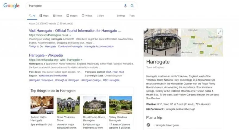Click the 'Spa and health club' caption
Screen dimensions: 239x130
tap(41, 125)
